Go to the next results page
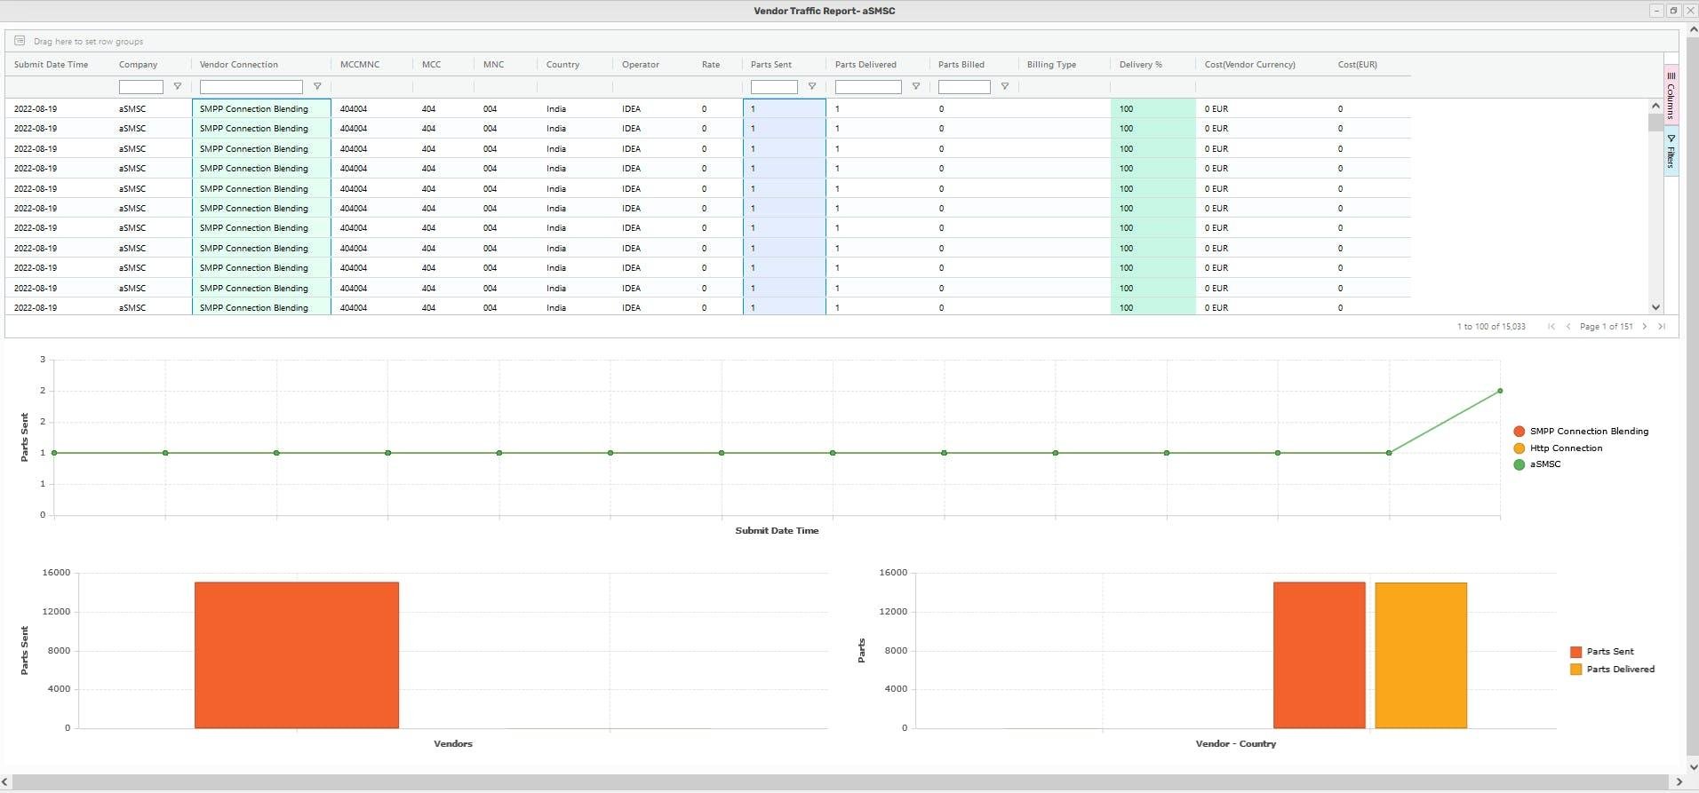 point(1644,327)
